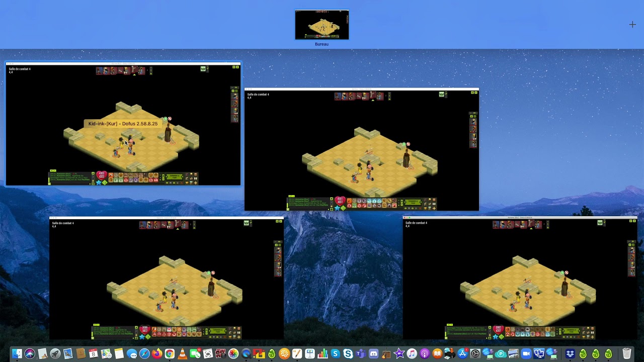
Task: Click end-turn button in lower-right Dofus window
Action: pyautogui.click(x=572, y=331)
